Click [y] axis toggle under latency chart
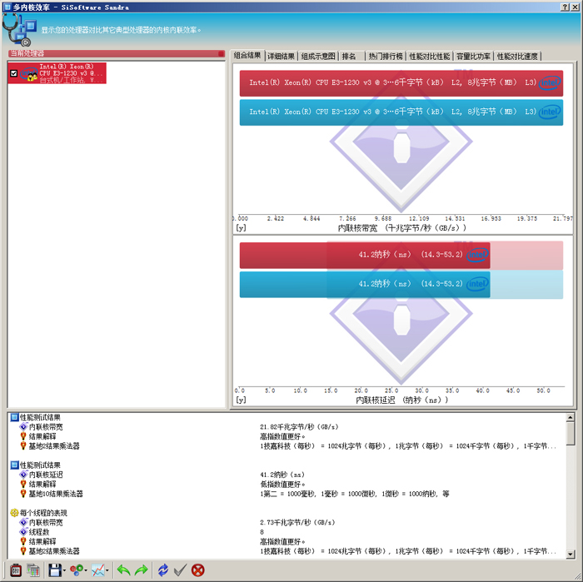The width and height of the screenshot is (583, 582). tap(241, 400)
